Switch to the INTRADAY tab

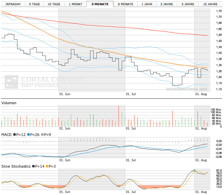(x=13, y=4)
